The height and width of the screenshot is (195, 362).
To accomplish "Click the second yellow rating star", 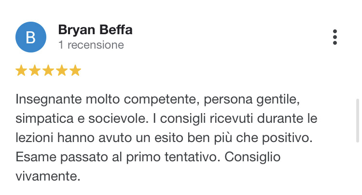I will coord(35,70).
